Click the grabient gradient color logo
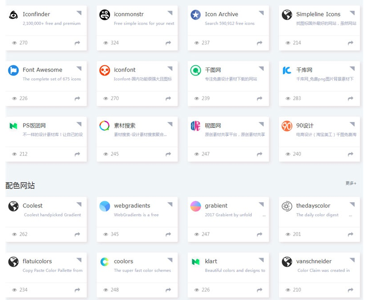365x300 pixels. click(x=195, y=206)
